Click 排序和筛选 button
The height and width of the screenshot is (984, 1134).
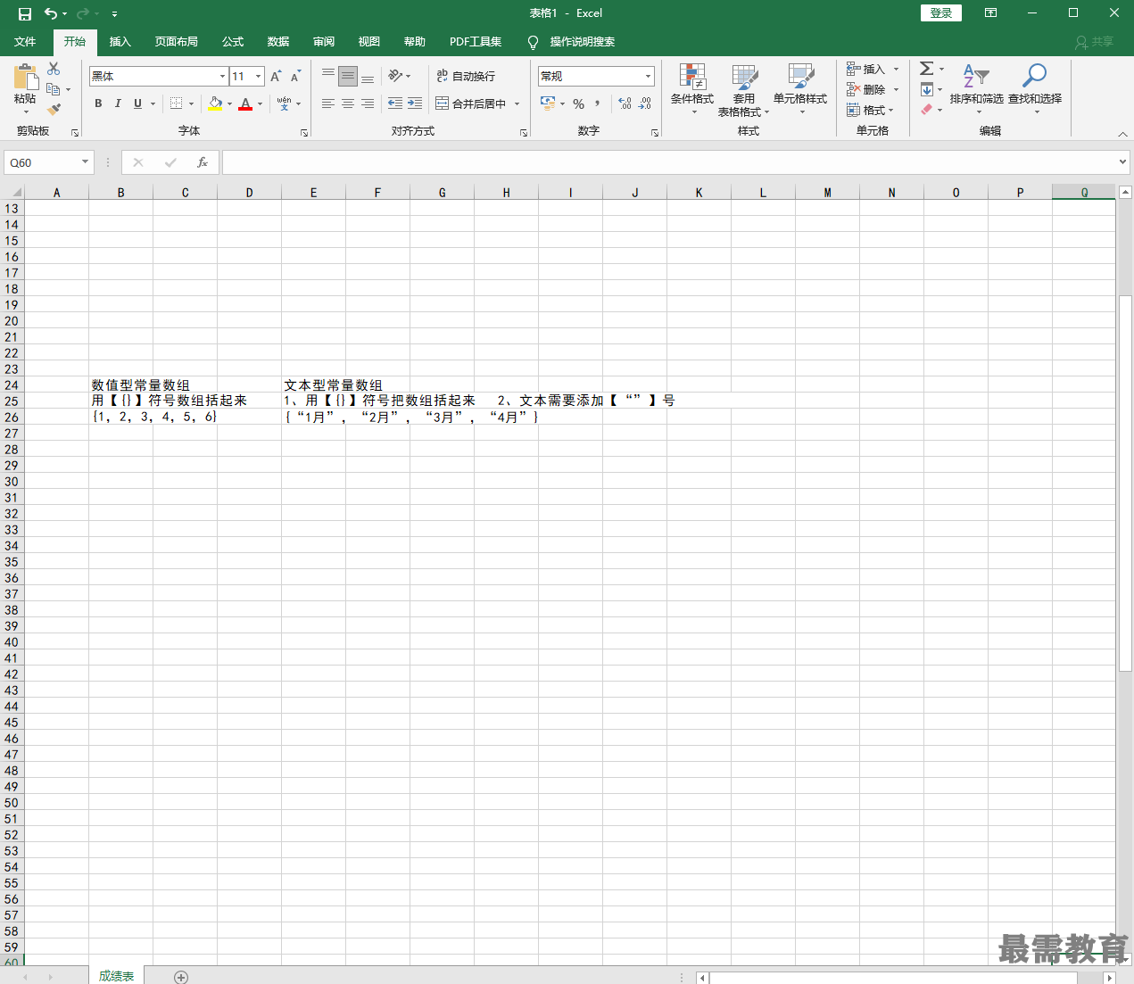tap(976, 89)
